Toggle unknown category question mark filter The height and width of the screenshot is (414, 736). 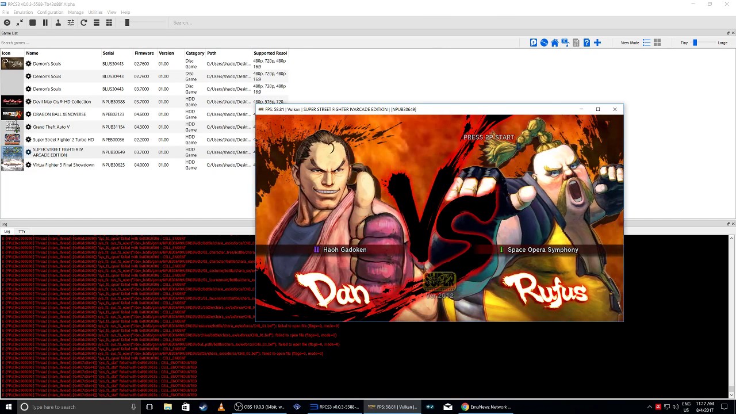coord(586,43)
